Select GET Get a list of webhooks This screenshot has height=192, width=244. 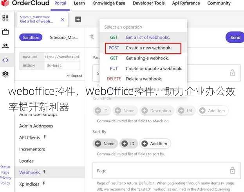tap(143, 37)
